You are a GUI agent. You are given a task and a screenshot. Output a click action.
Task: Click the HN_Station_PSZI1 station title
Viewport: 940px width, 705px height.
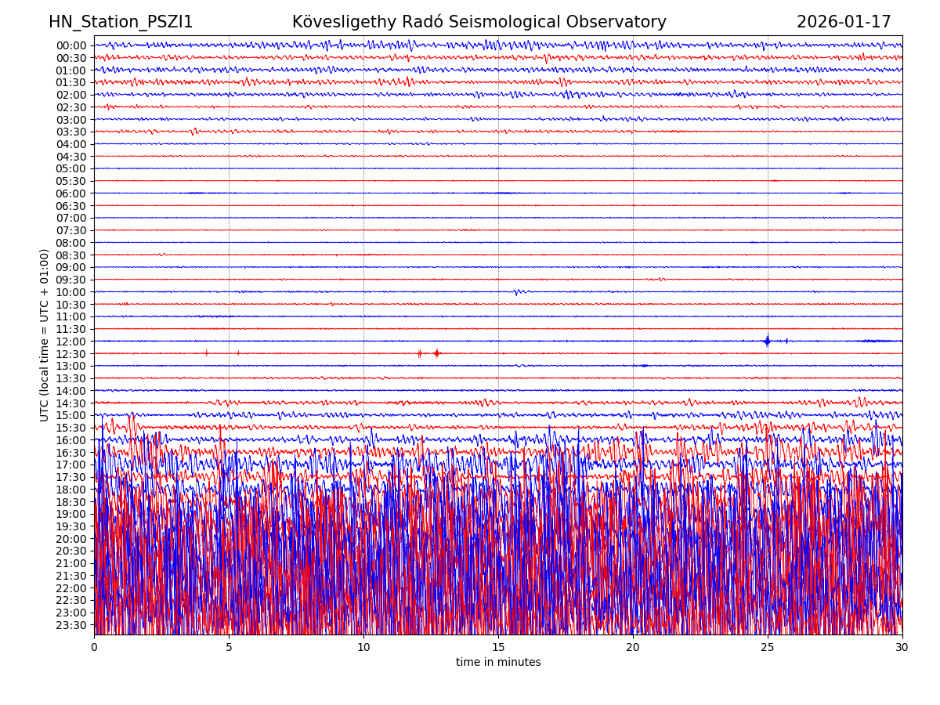coord(121,23)
